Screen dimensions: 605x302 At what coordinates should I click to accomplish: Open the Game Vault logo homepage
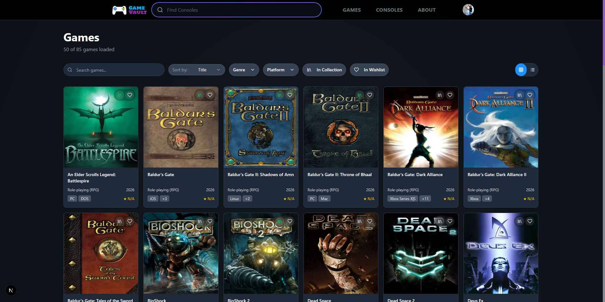tap(129, 10)
